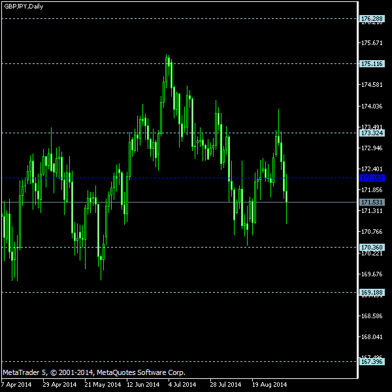Select the blue 172.152 pivot price label
The image size is (392, 392).
pyautogui.click(x=372, y=178)
